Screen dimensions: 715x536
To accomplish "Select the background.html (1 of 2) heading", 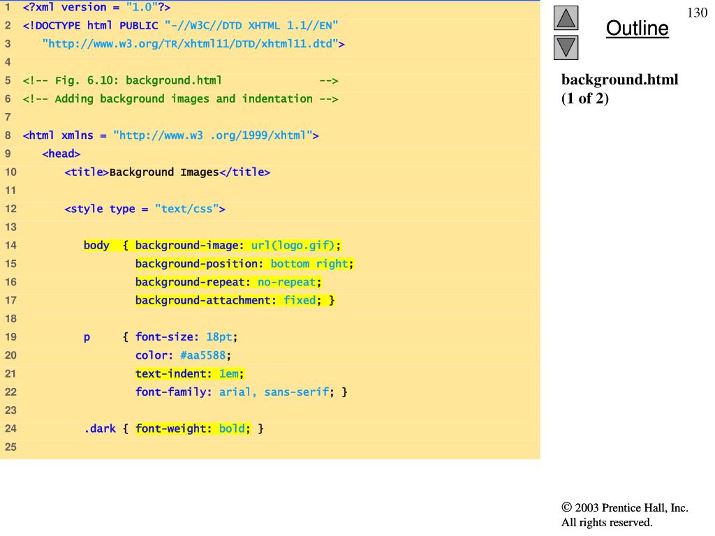I will pyautogui.click(x=620, y=89).
